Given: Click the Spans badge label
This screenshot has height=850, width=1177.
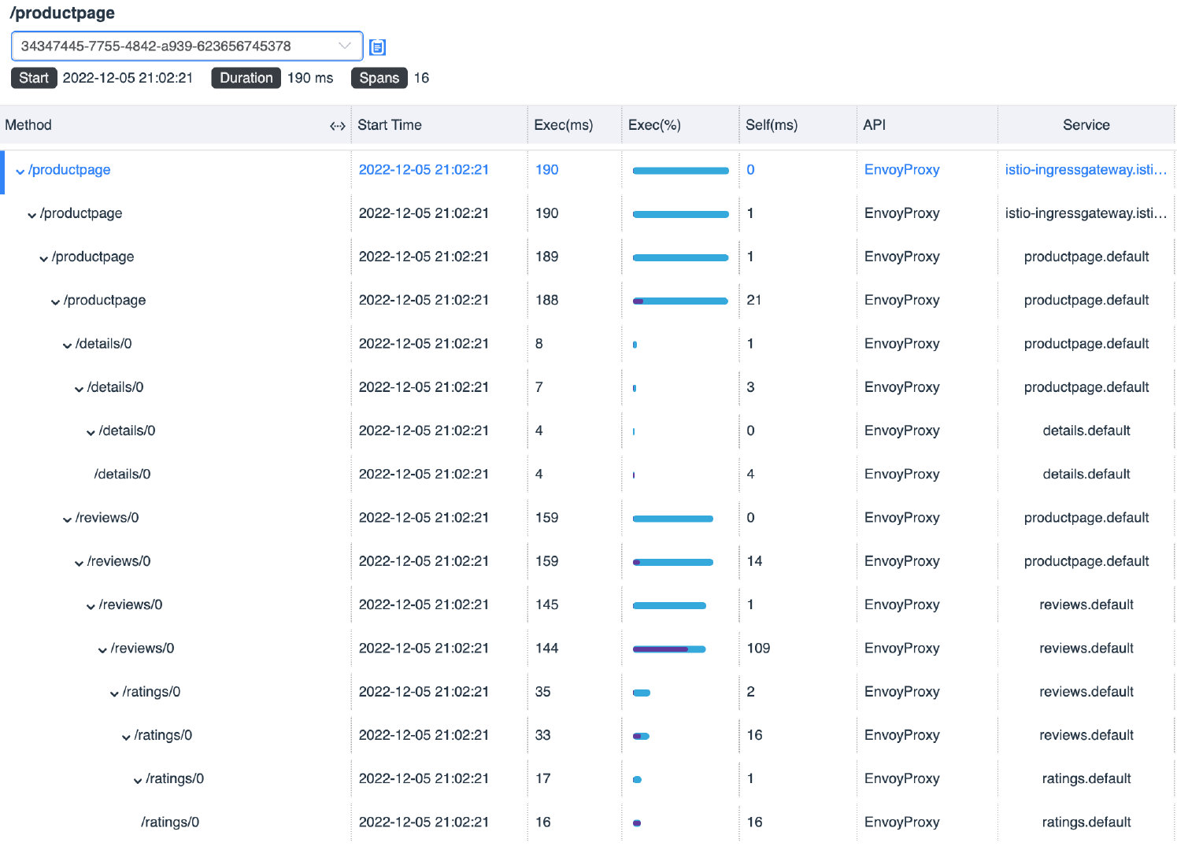Looking at the screenshot, I should tap(379, 78).
